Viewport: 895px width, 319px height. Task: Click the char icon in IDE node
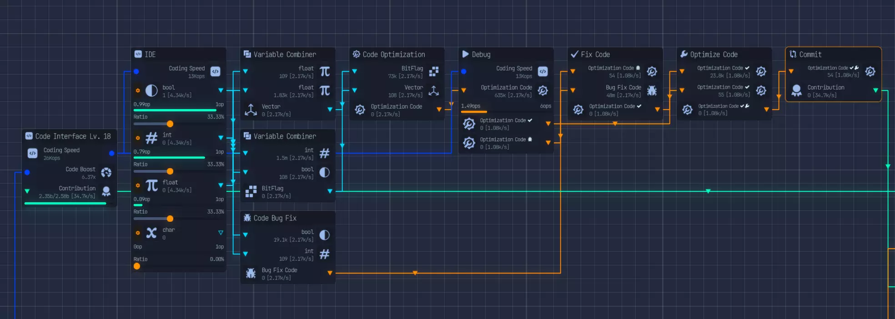point(151,233)
